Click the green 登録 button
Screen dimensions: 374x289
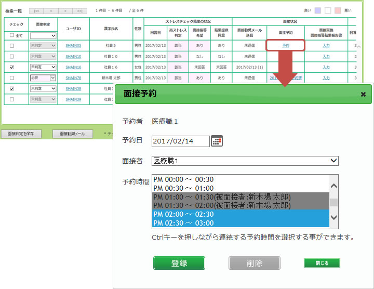179,263
